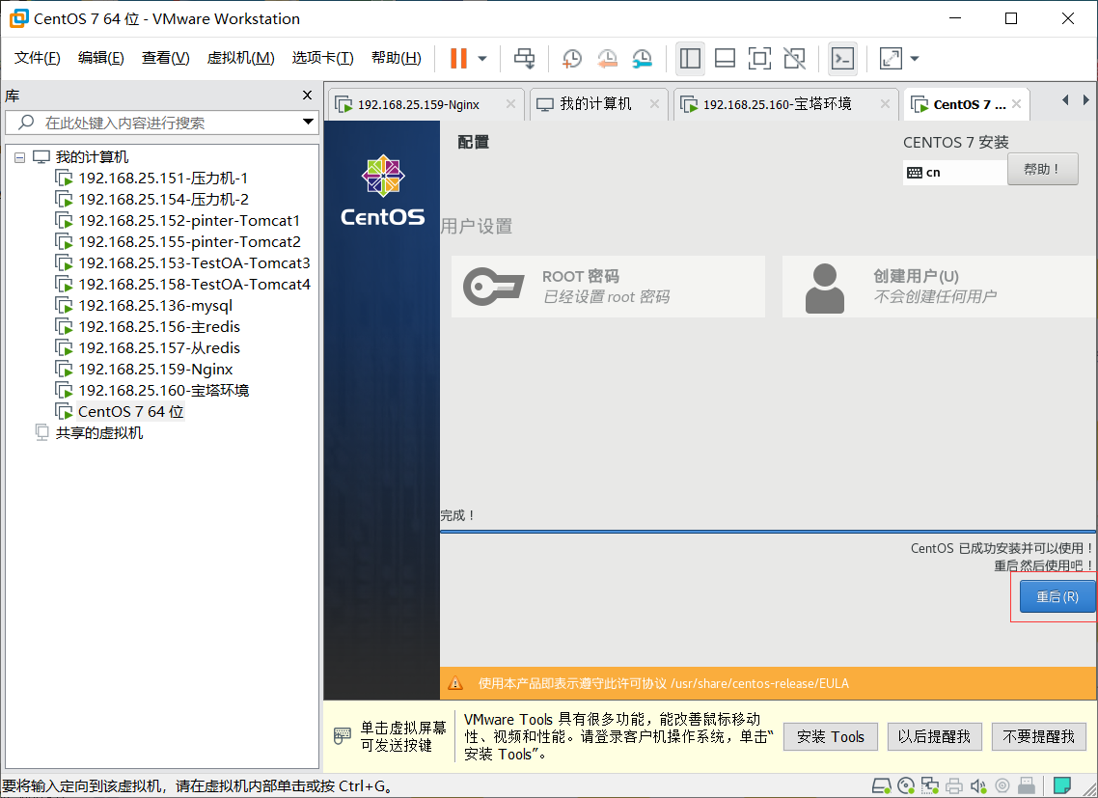Open the 帮助(H) menu
Screen dimensions: 1098x798
click(x=397, y=58)
